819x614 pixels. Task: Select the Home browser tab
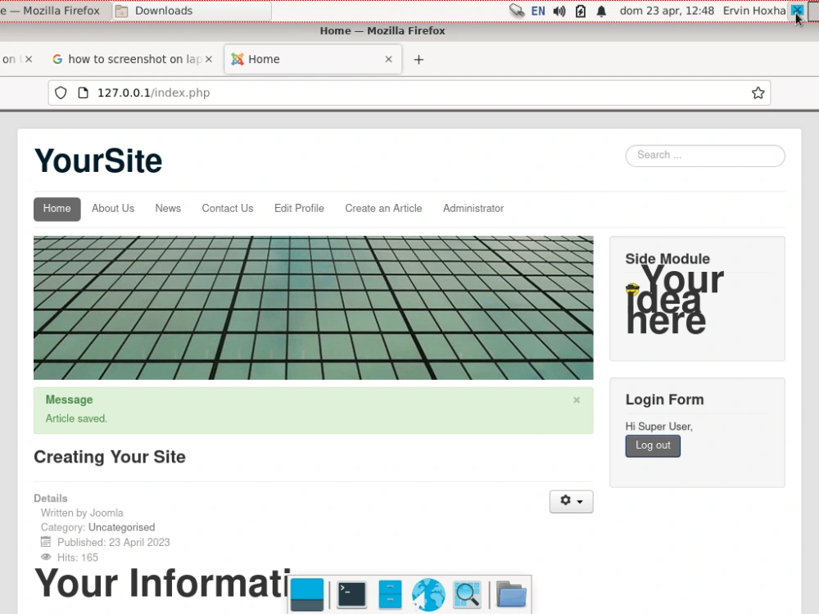[313, 60]
